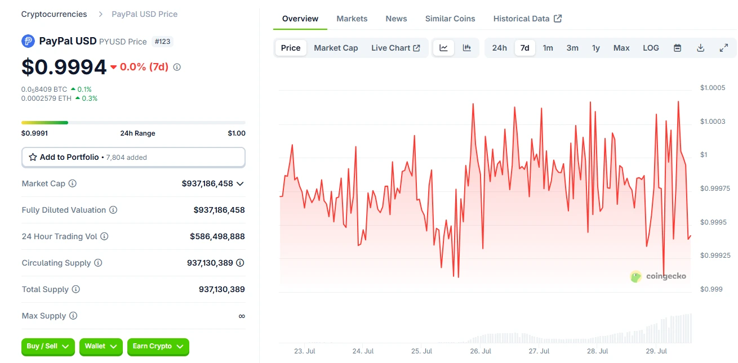
Task: Switch to the Markets tab
Action: coord(352,19)
